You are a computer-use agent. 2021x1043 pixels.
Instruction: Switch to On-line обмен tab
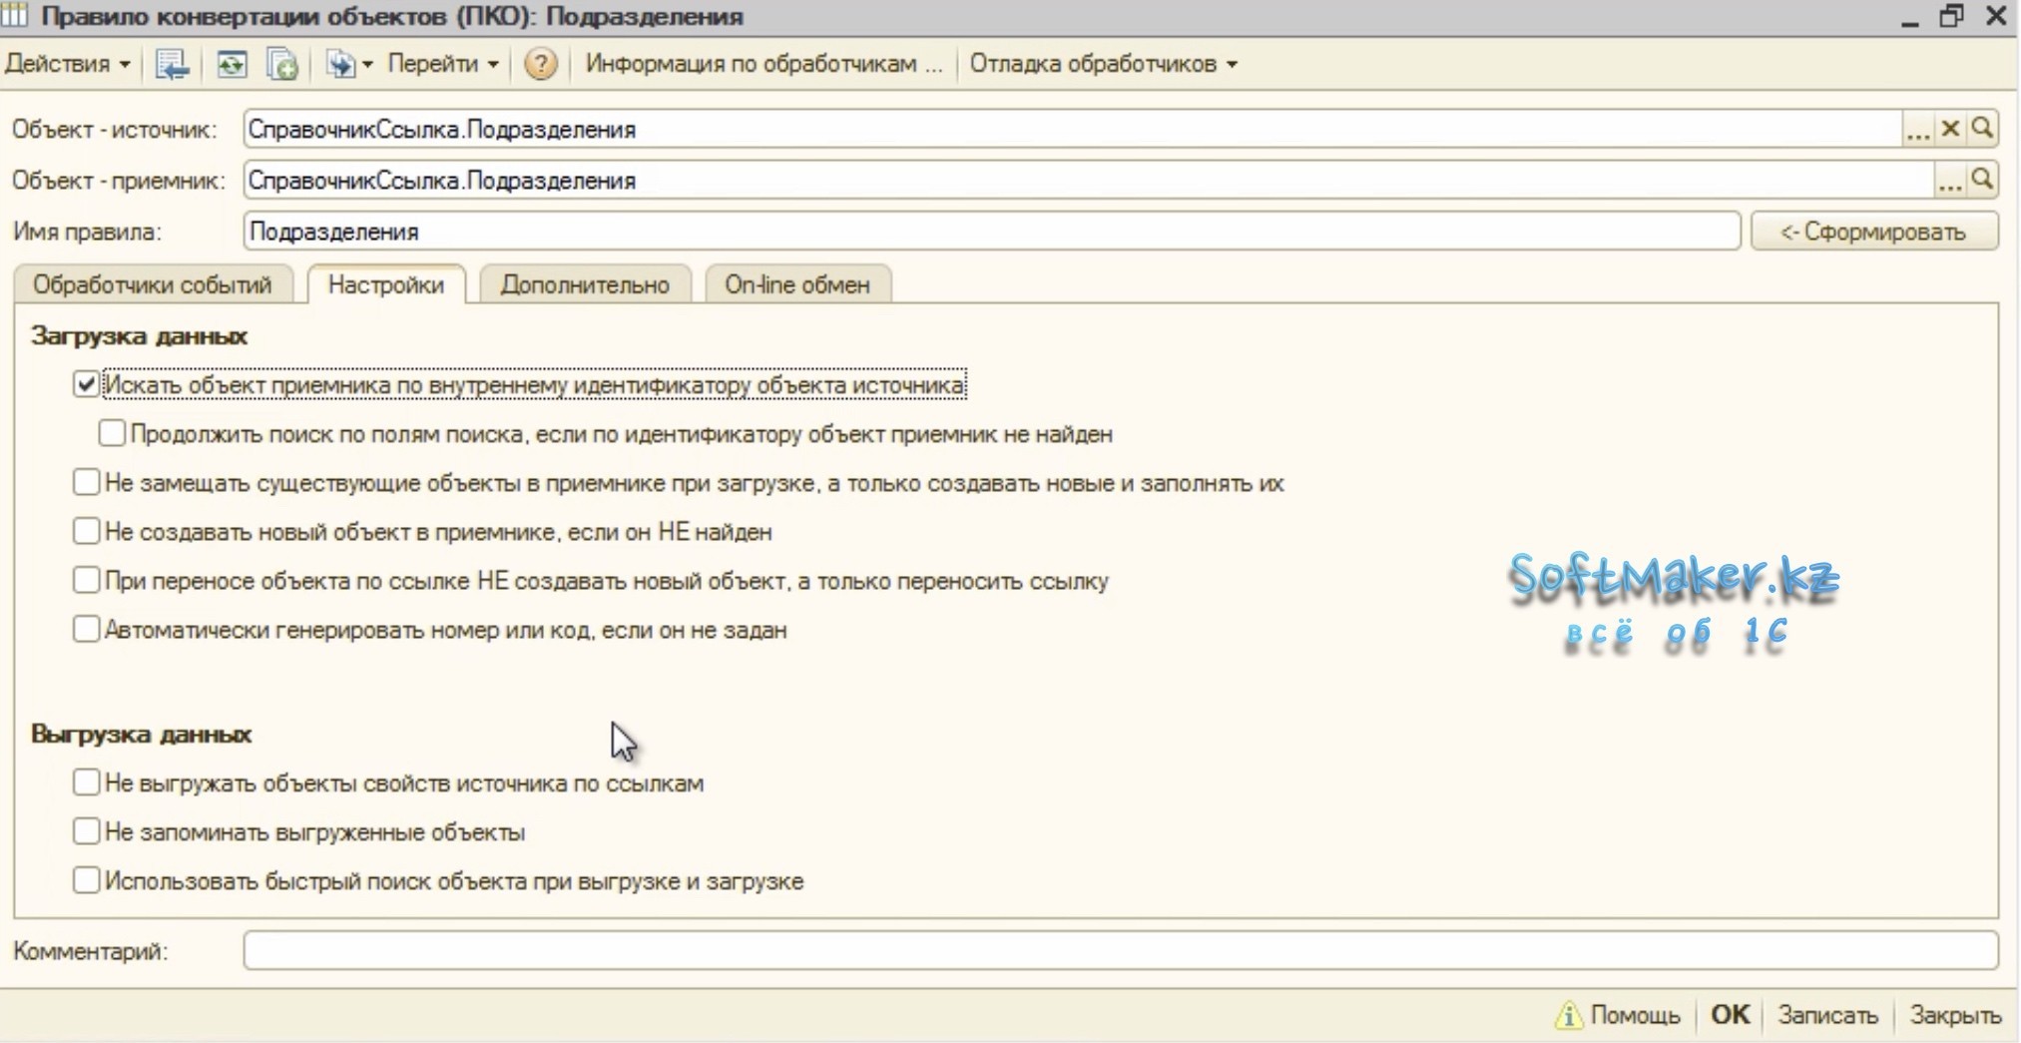tap(797, 284)
